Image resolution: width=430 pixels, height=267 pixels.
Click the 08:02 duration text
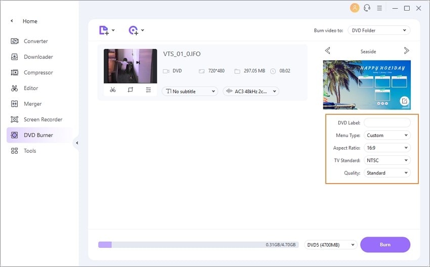285,71
